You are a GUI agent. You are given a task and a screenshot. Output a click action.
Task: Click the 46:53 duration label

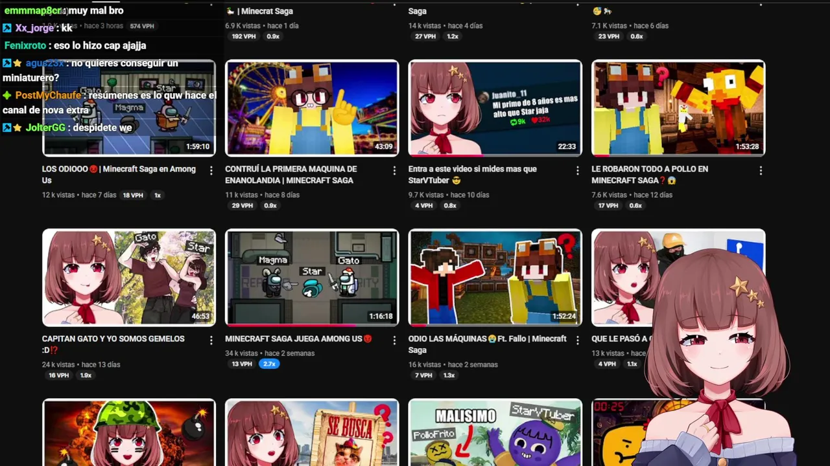tap(200, 316)
